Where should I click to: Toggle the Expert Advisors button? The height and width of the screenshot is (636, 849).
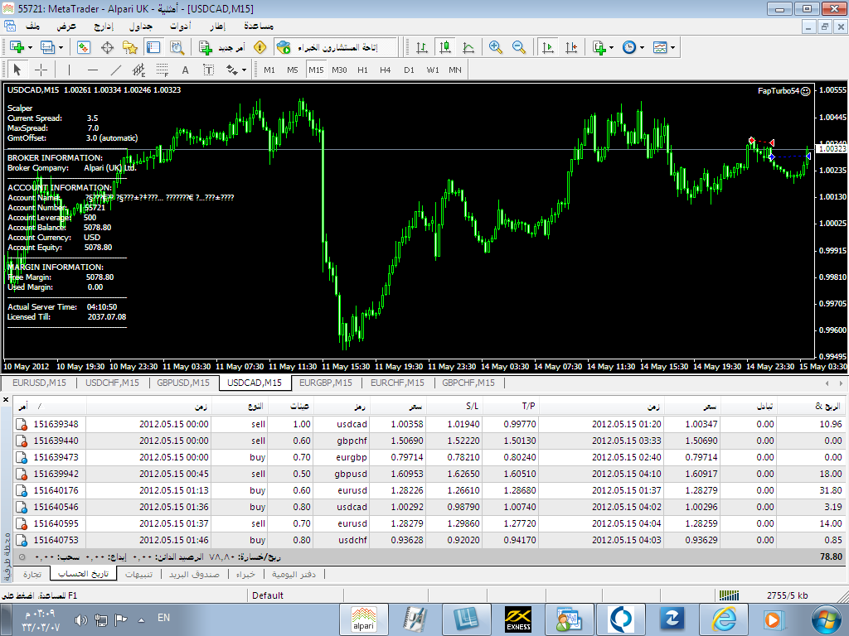click(x=327, y=47)
